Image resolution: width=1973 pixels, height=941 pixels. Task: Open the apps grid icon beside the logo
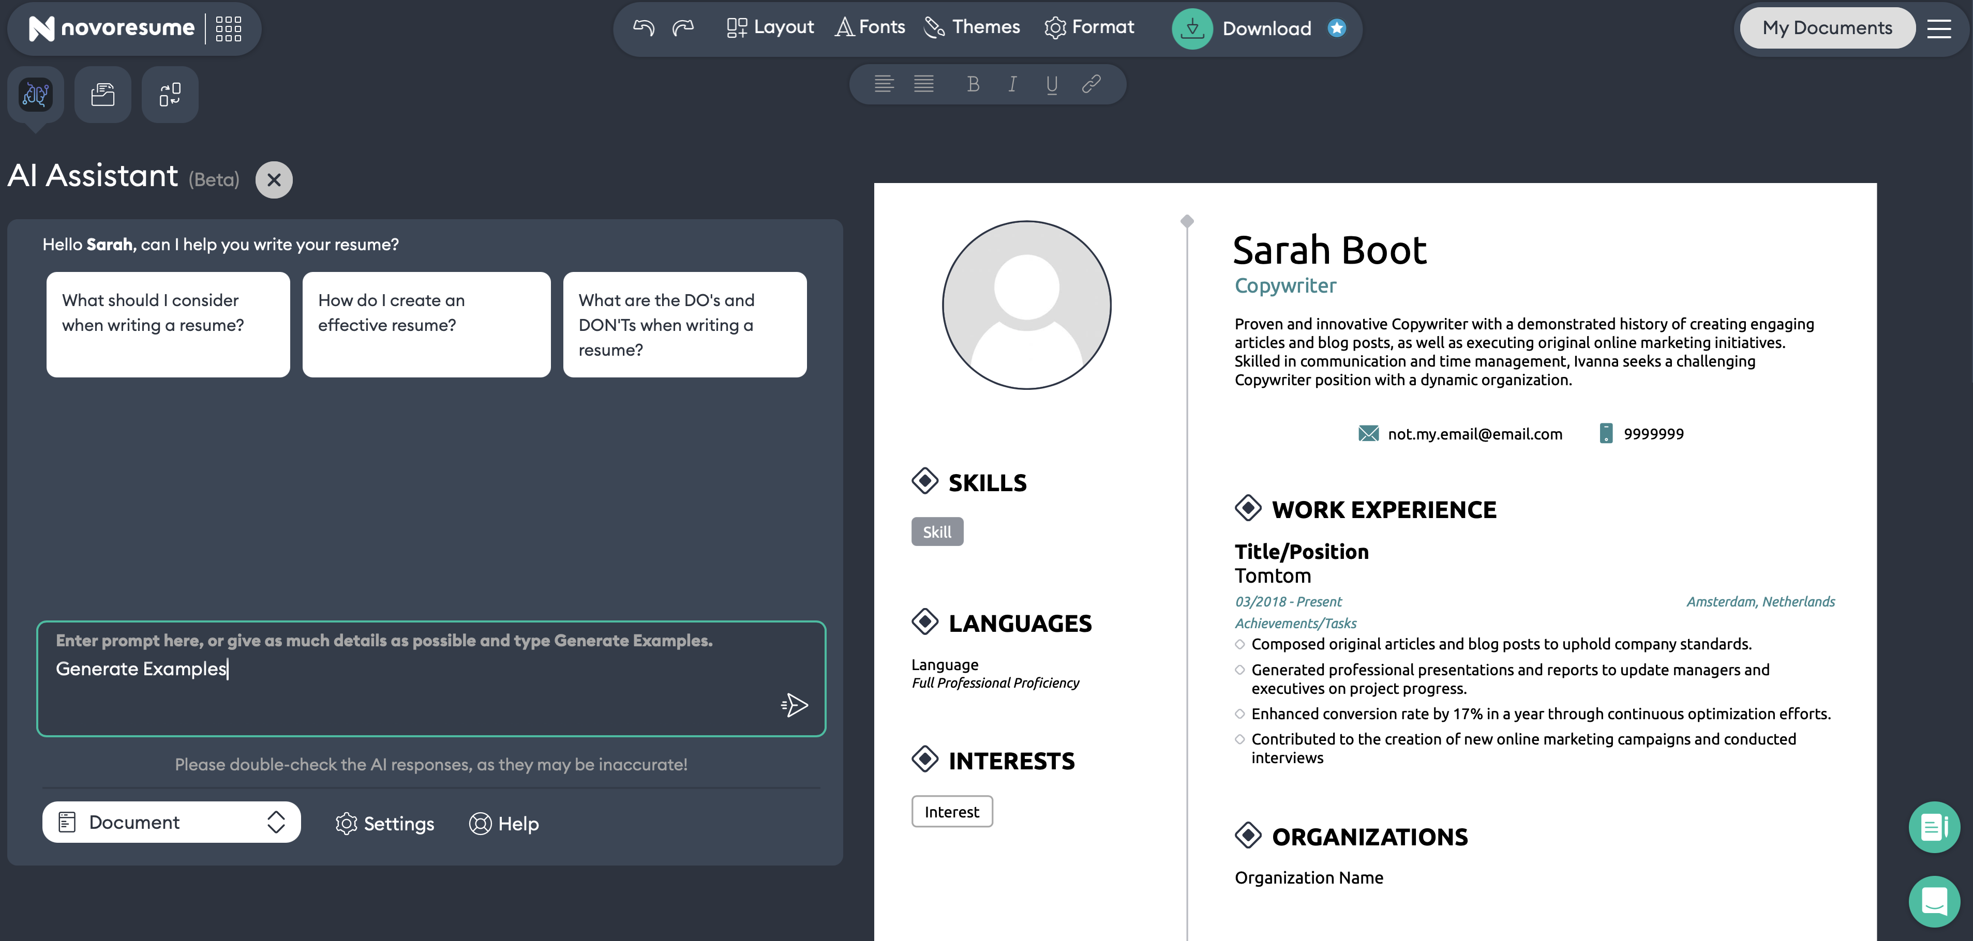click(x=228, y=28)
